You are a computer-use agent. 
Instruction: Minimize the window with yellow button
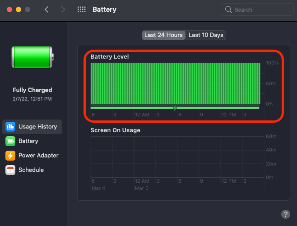click(19, 9)
